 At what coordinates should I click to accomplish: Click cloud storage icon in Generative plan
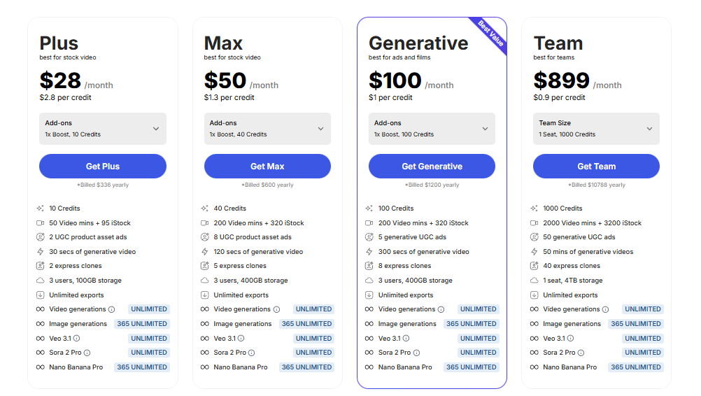pos(369,281)
